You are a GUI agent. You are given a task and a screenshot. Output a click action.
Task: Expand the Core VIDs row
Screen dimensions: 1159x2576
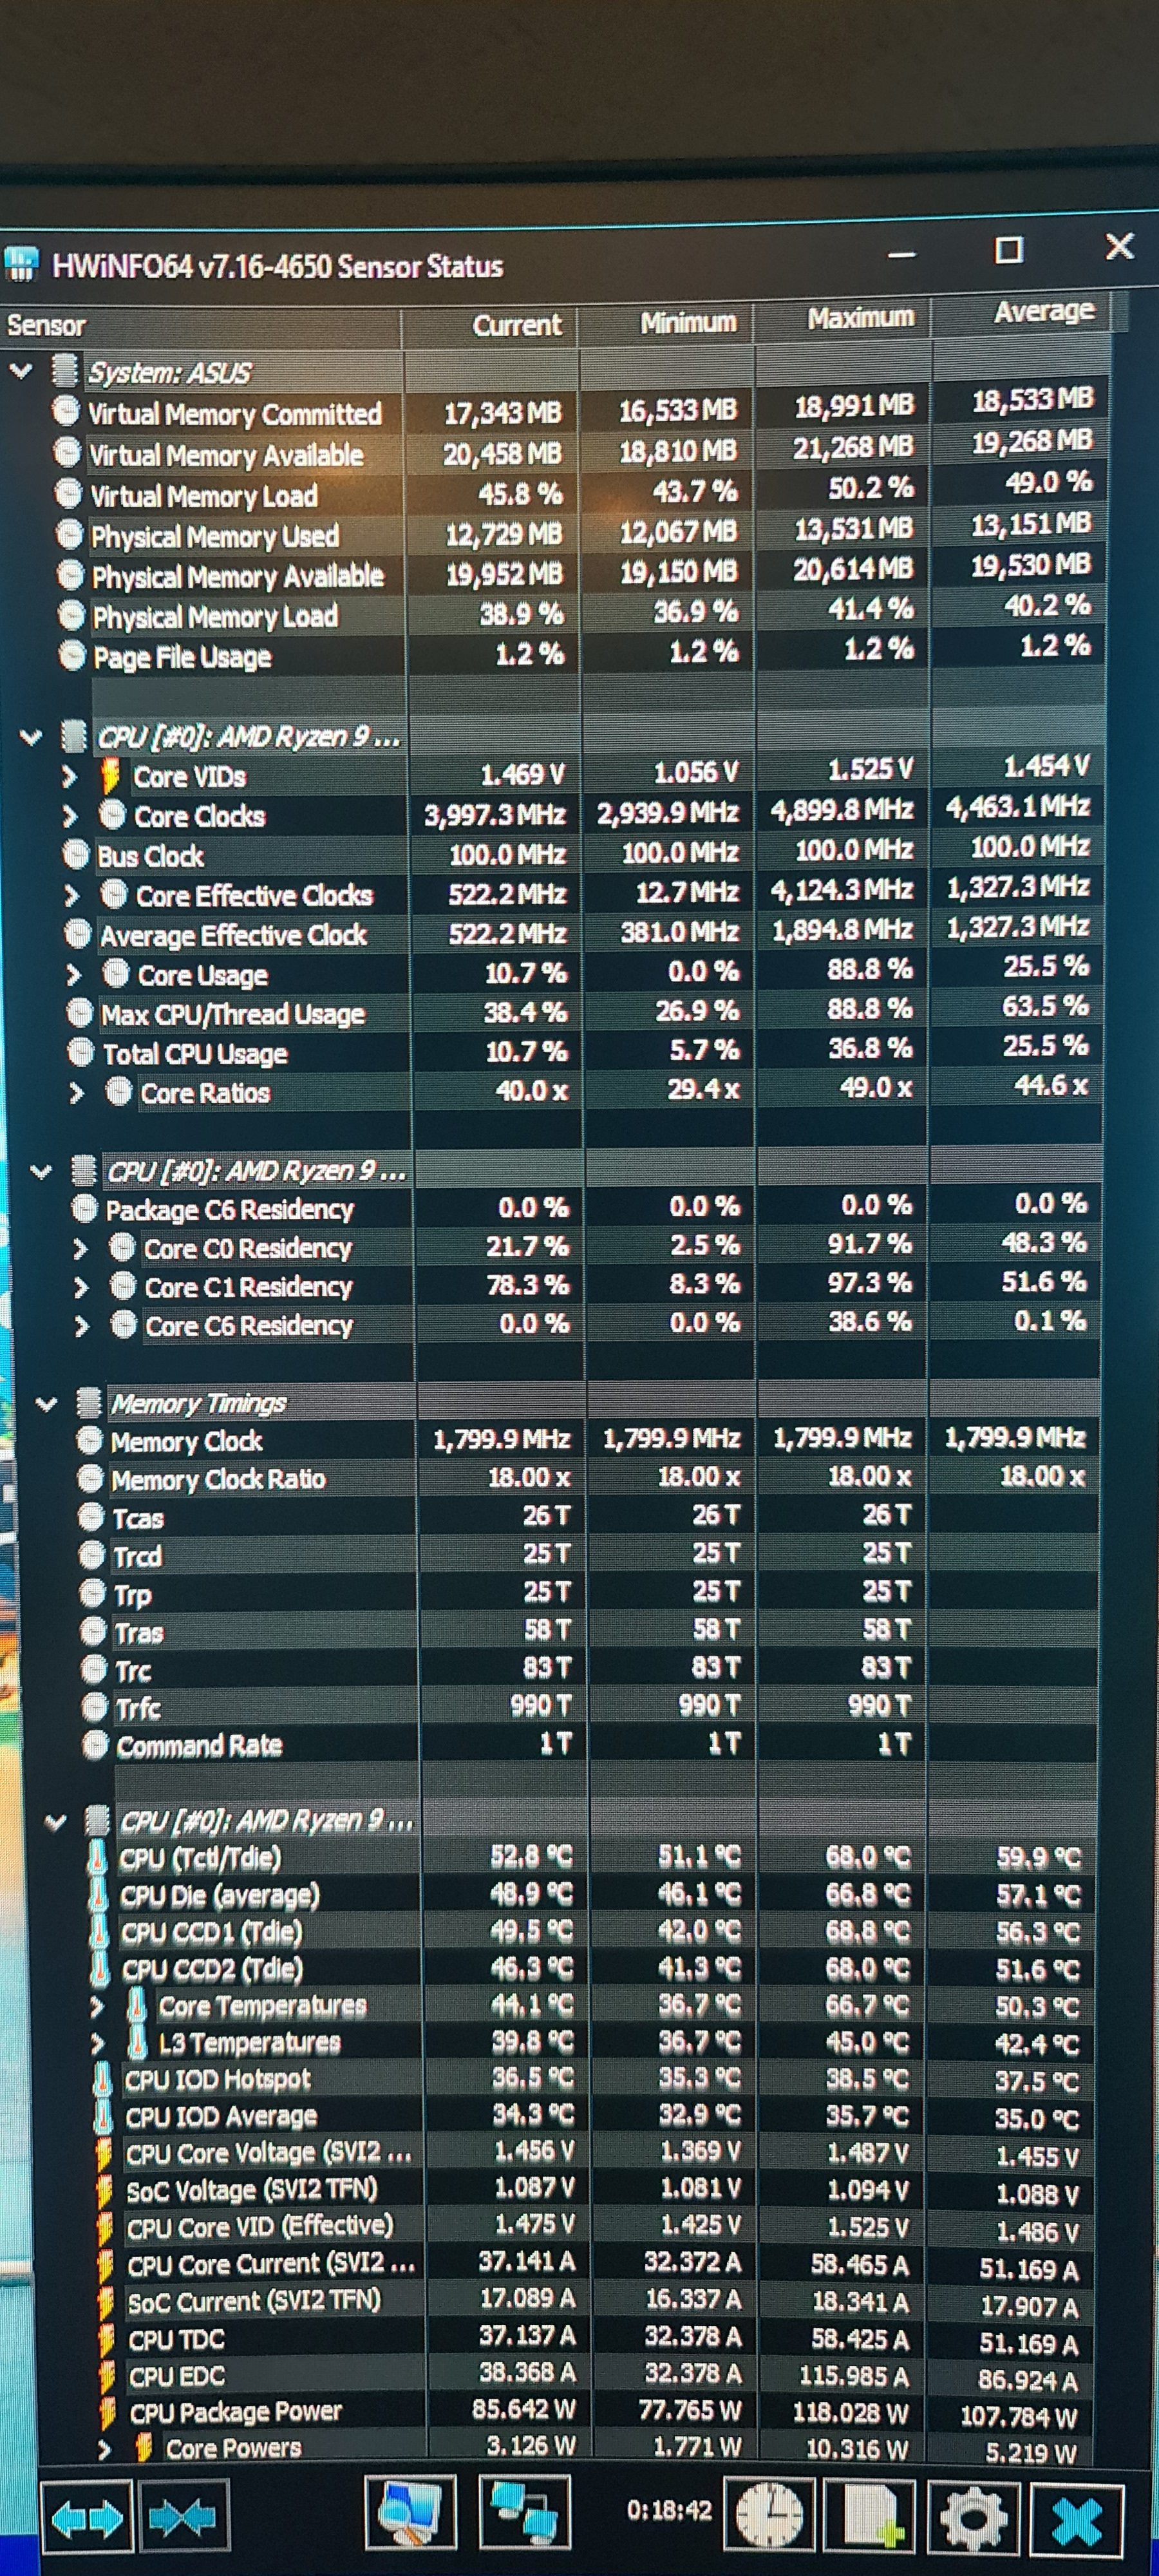(x=69, y=776)
